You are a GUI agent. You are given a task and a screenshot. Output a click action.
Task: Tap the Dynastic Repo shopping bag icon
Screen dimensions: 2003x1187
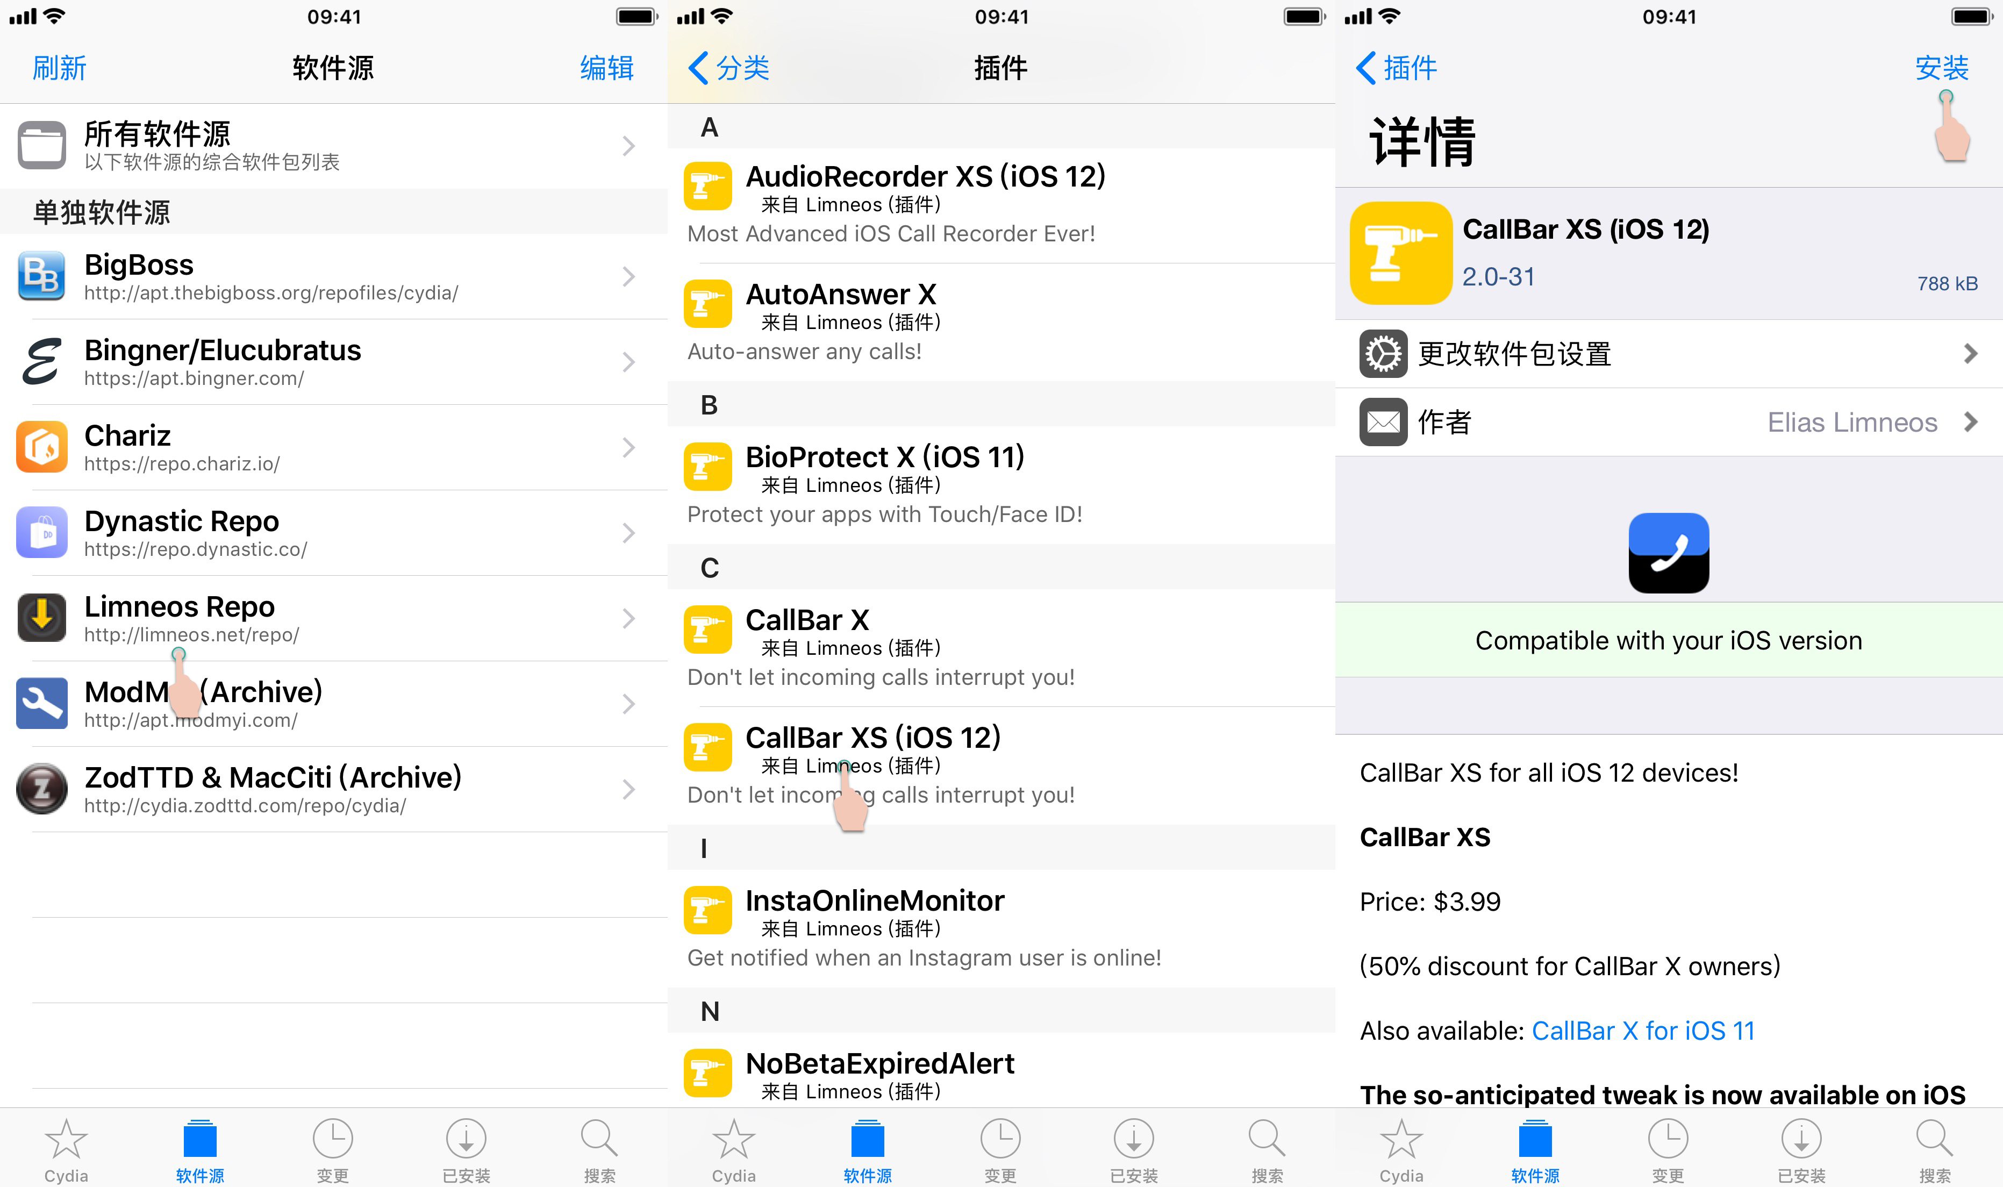41,533
